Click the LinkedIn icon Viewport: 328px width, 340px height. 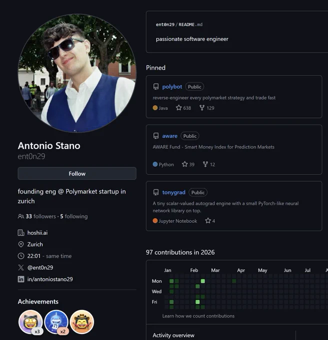tap(21, 279)
